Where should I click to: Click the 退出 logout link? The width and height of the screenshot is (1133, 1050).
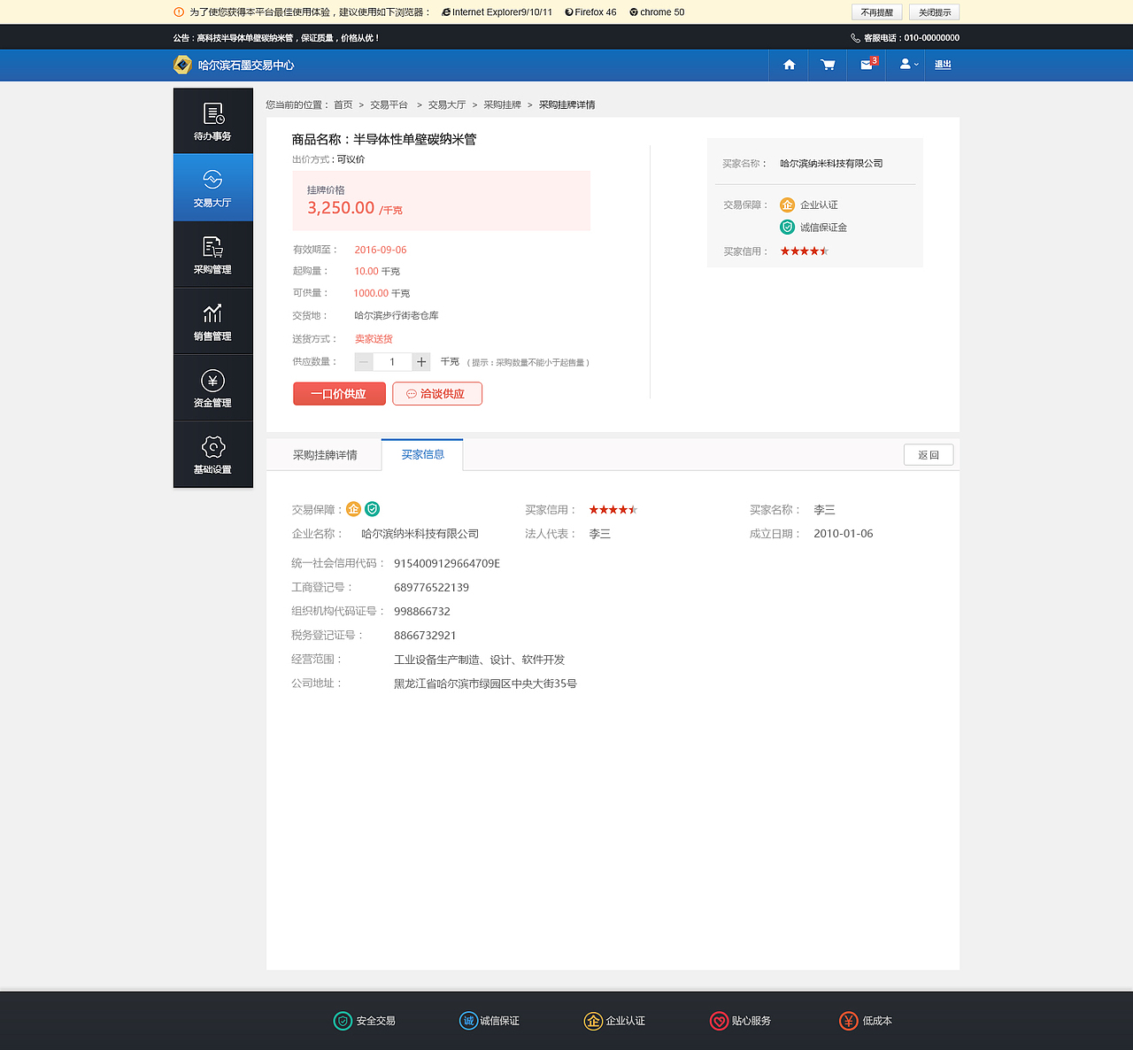[943, 65]
